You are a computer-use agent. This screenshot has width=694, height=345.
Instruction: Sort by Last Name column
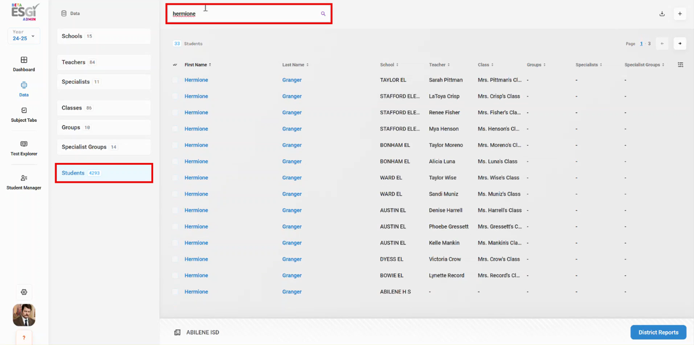(x=295, y=65)
